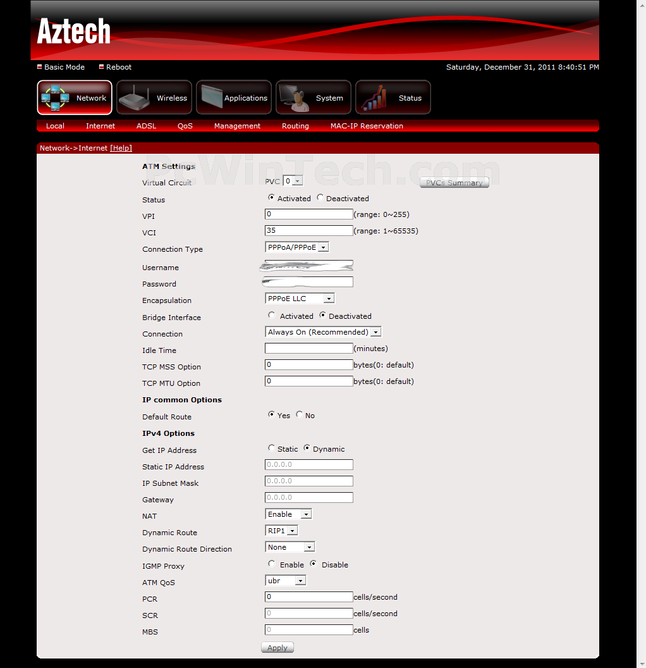Click the TCP MTU Option field
This screenshot has width=646, height=668.
[309, 381]
